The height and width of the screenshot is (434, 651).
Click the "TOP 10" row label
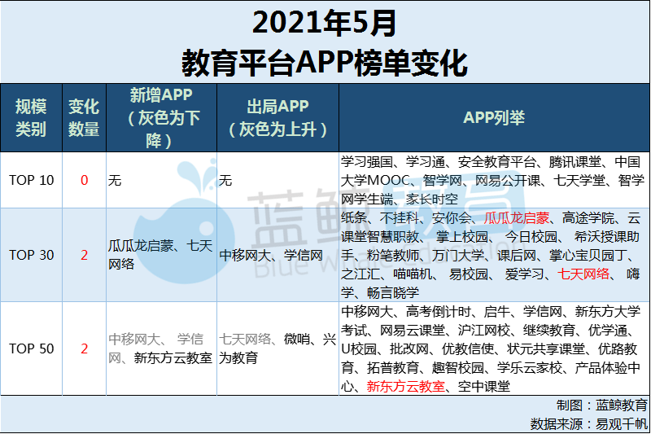pyautogui.click(x=32, y=180)
